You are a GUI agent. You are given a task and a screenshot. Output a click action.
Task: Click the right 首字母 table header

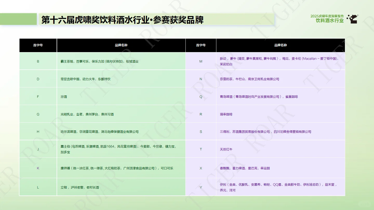pyautogui.click(x=201, y=45)
